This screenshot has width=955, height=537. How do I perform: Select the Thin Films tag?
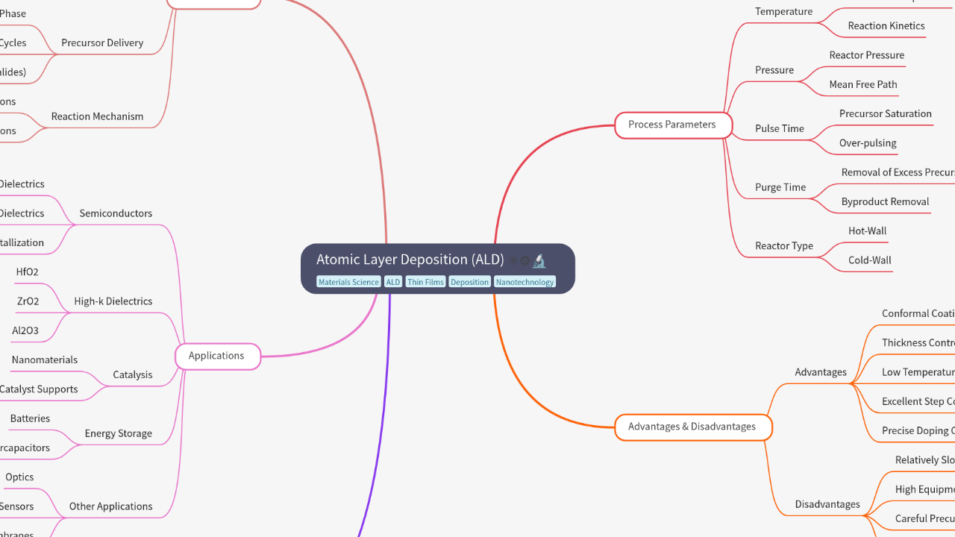pos(425,282)
